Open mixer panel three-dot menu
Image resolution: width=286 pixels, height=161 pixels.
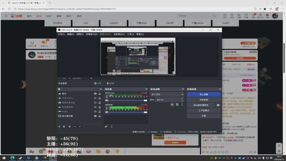[112, 127]
